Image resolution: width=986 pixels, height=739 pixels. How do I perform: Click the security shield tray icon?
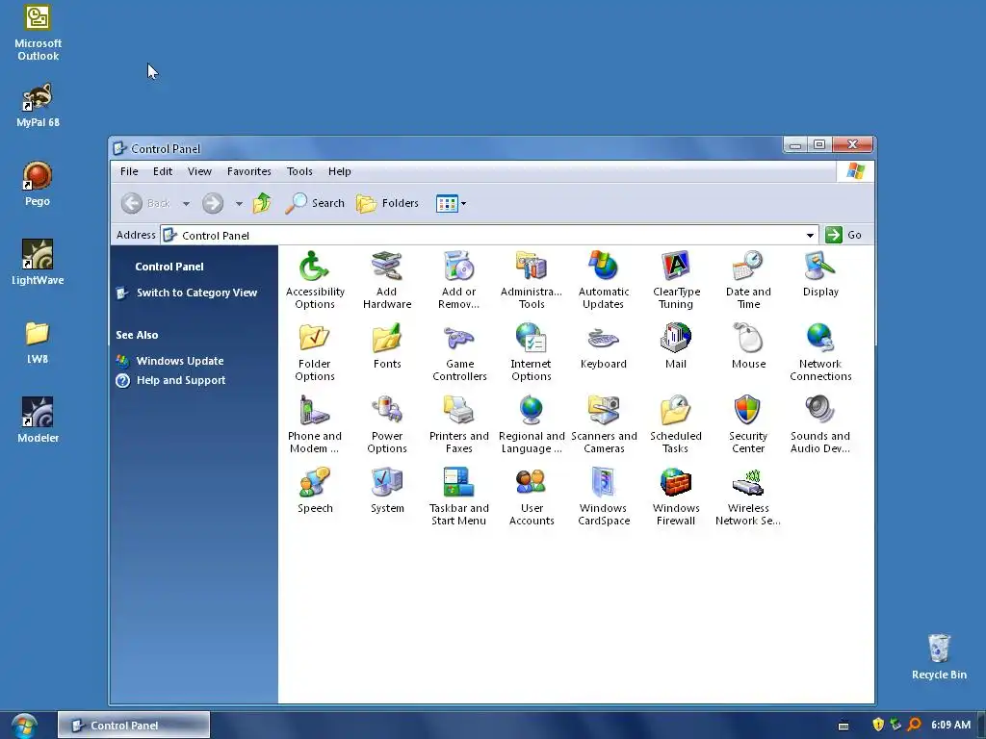878,725
